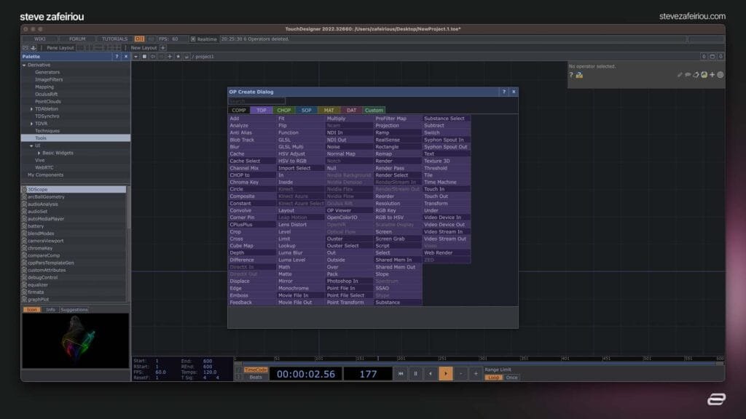Switch to the DAT operator tab

(352, 111)
